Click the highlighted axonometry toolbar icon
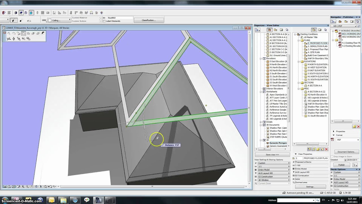The width and height of the screenshot is (362, 204). coord(31,13)
